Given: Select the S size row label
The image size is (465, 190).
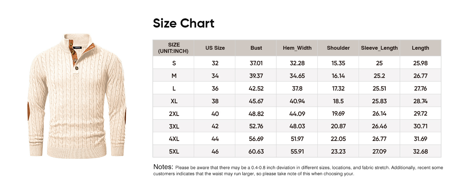Looking at the screenshot, I should (174, 63).
